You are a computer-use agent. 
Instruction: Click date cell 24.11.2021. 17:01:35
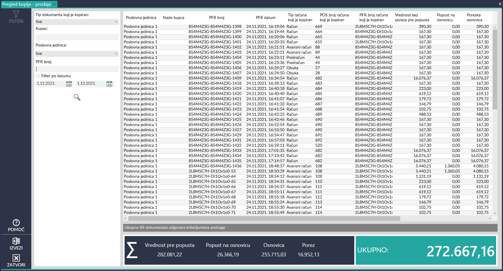265,151
